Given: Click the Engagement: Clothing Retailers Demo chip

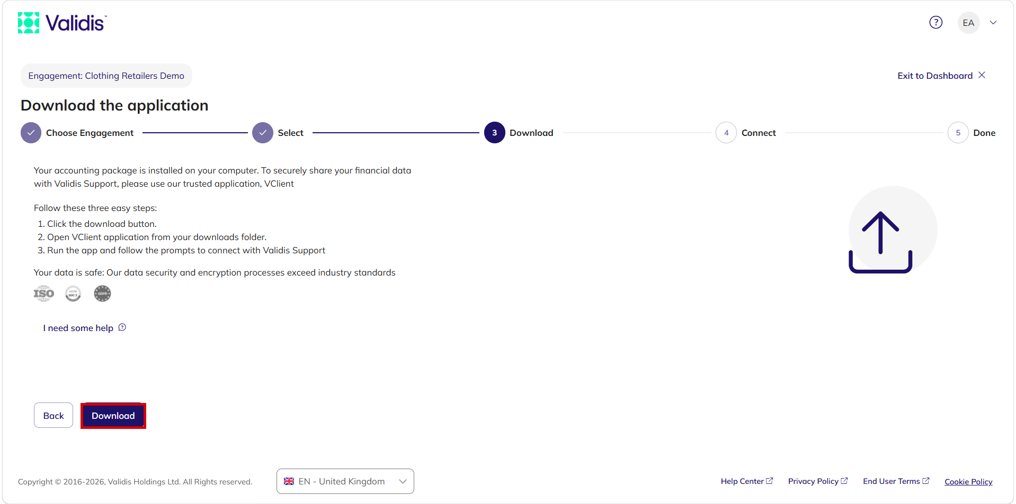Looking at the screenshot, I should point(106,76).
